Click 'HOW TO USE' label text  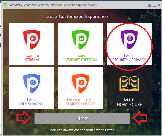click(x=129, y=105)
